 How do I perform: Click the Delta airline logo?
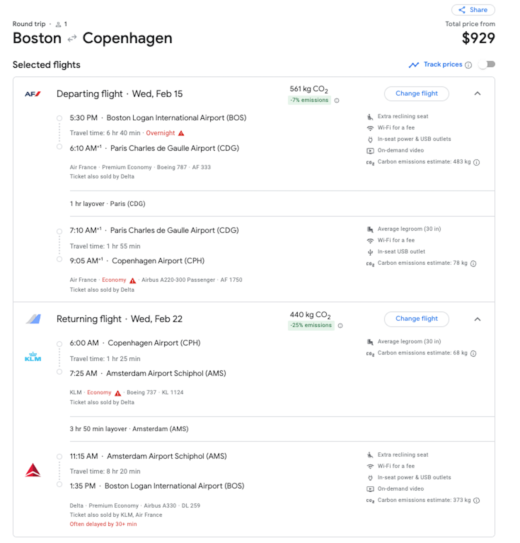[33, 470]
